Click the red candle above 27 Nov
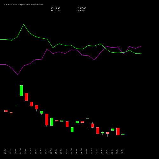 point(98,130)
